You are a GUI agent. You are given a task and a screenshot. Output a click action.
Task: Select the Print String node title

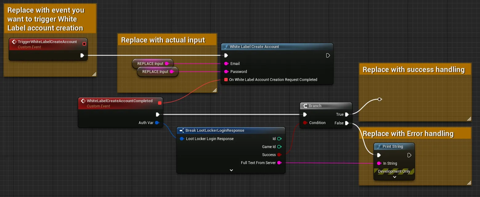(x=393, y=147)
